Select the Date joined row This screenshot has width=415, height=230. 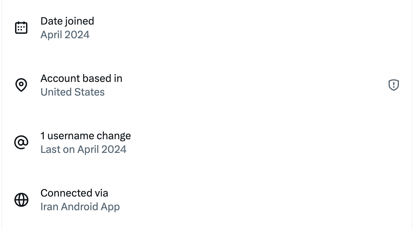tap(205, 28)
